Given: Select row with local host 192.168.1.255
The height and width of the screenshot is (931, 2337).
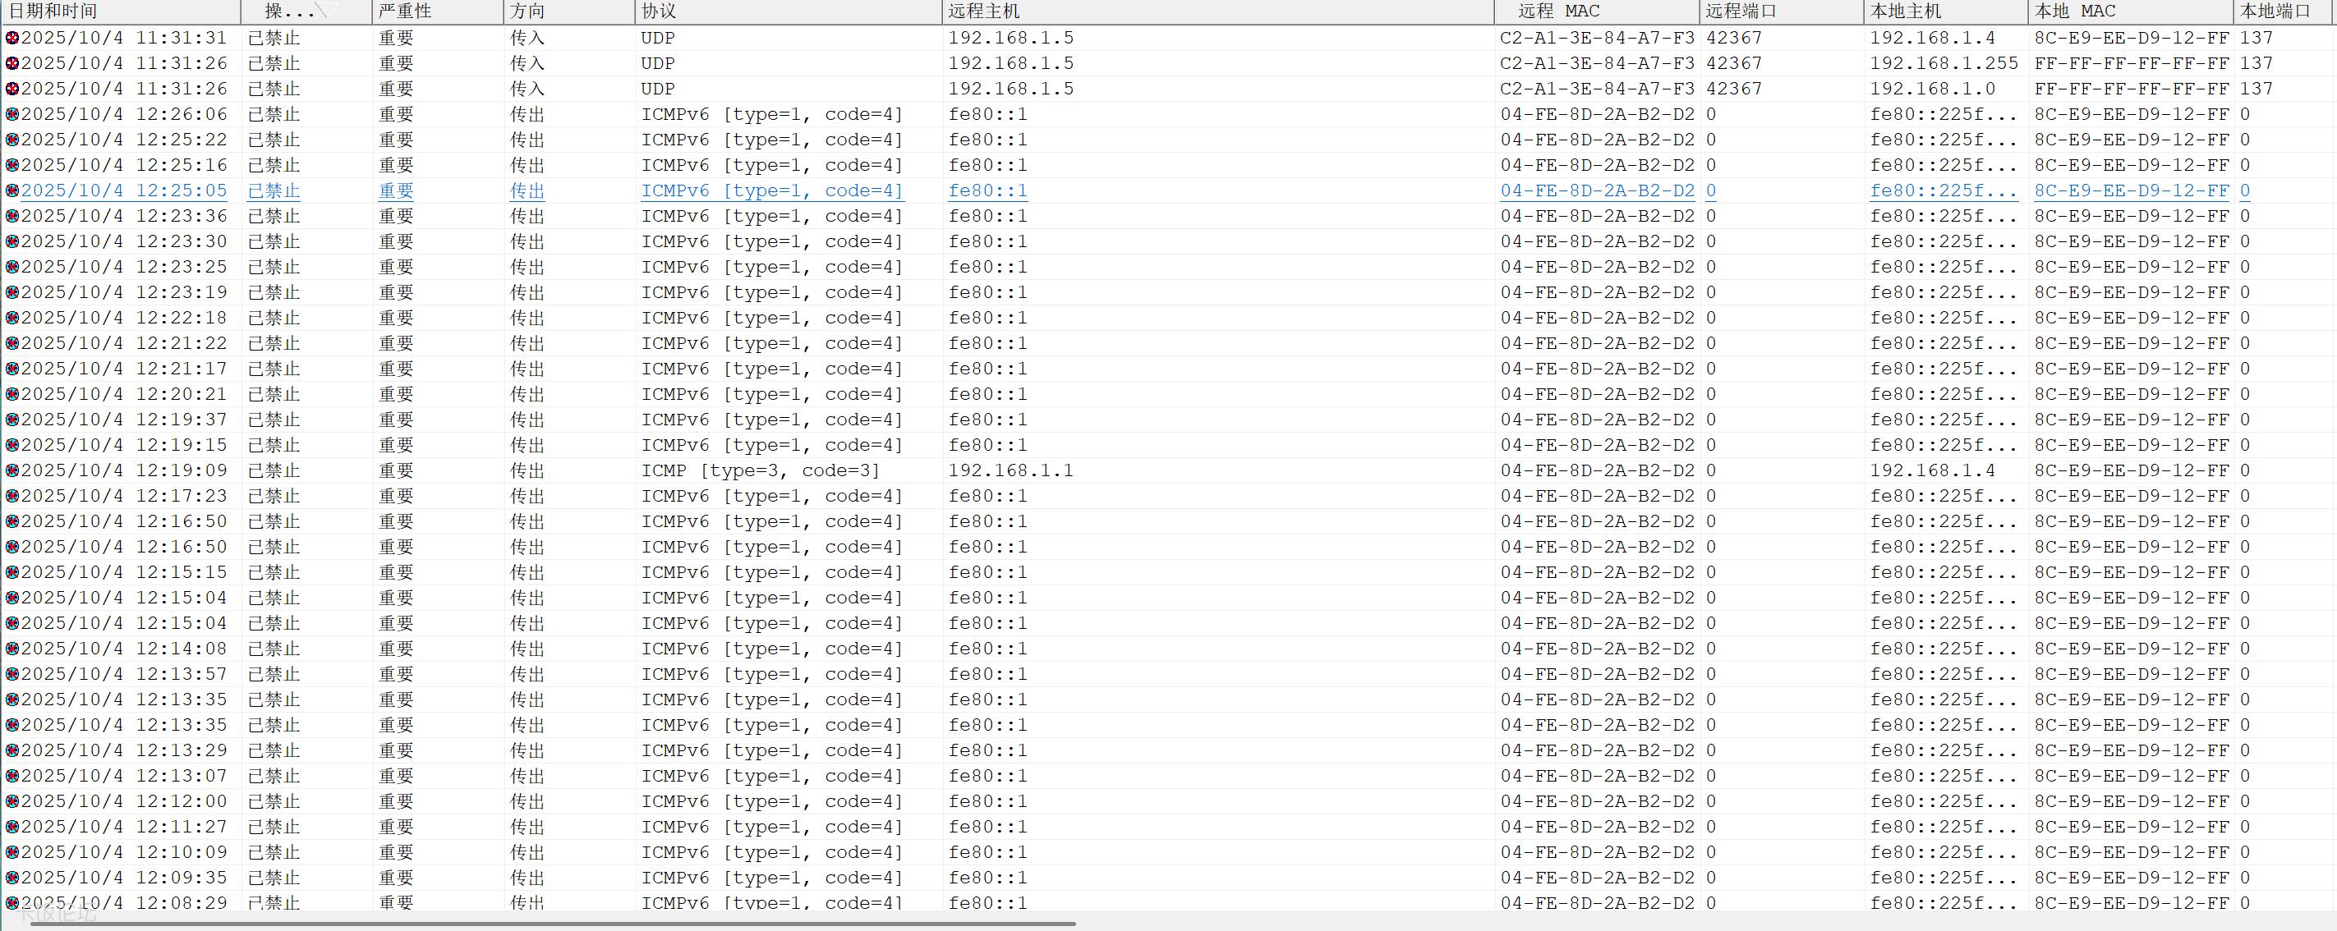Looking at the screenshot, I should 1944,63.
